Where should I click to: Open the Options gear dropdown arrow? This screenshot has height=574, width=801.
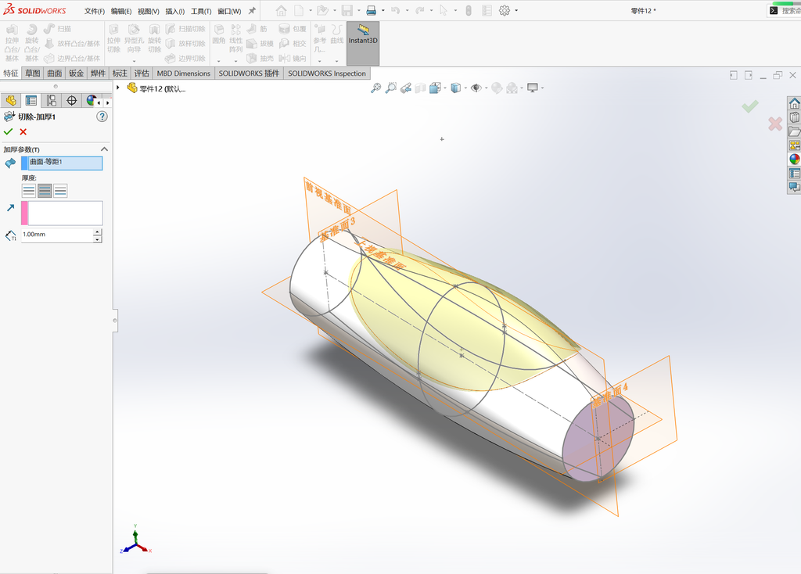click(x=516, y=10)
